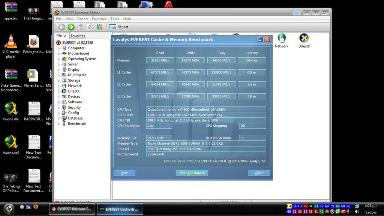Open the File menu
The height and width of the screenshot is (216, 384).
pos(59,19)
